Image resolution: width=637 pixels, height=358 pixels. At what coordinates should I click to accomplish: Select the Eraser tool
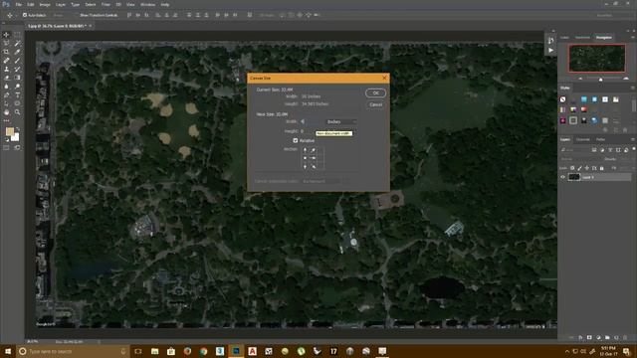(x=6, y=78)
